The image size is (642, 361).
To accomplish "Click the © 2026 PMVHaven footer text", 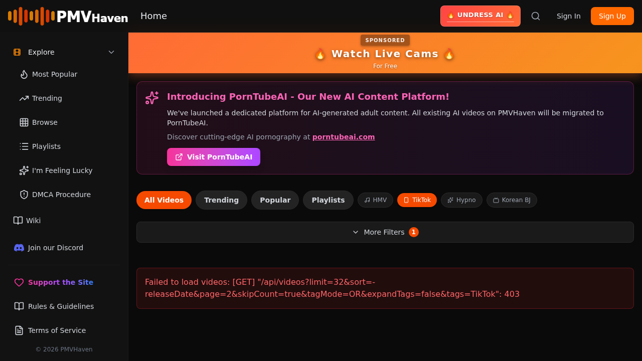I will 64,349.
